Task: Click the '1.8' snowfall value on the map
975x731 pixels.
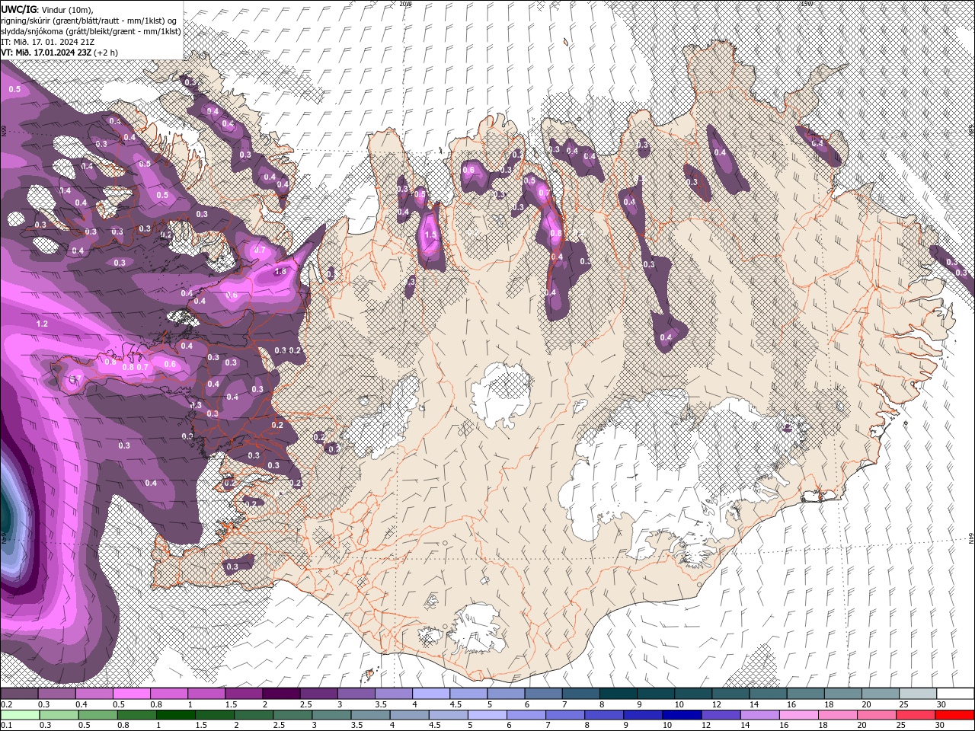Action: pyautogui.click(x=280, y=271)
